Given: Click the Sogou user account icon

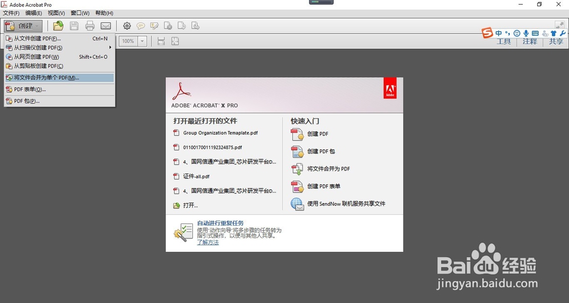Looking at the screenshot, I should coord(545,34).
